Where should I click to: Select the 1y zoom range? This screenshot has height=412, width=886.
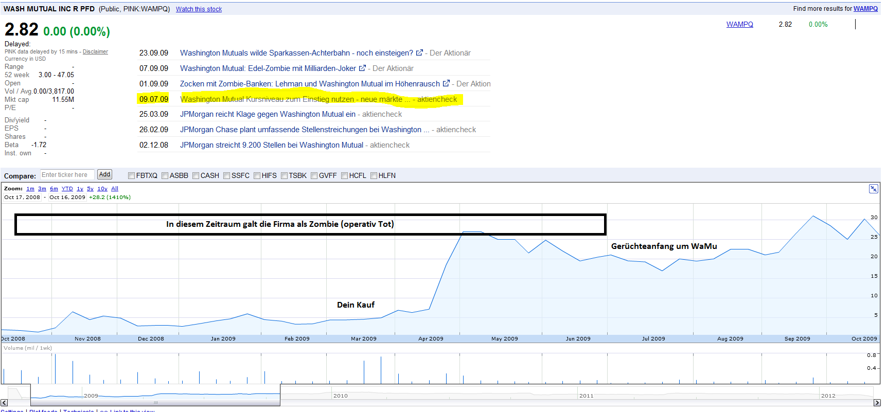[x=80, y=189]
